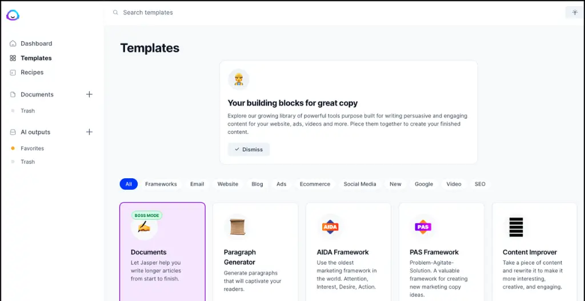Dismiss the building blocks banner
The height and width of the screenshot is (301, 585).
tap(249, 150)
